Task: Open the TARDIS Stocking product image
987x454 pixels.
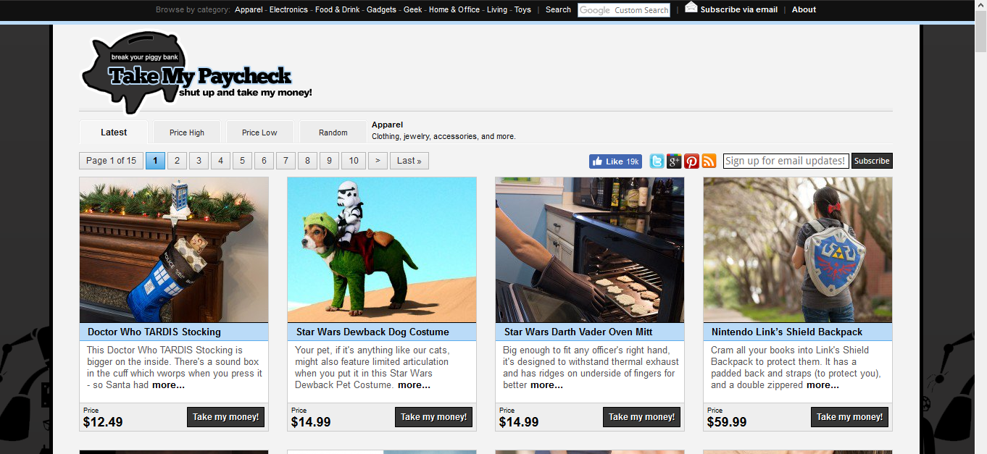Action: click(174, 250)
